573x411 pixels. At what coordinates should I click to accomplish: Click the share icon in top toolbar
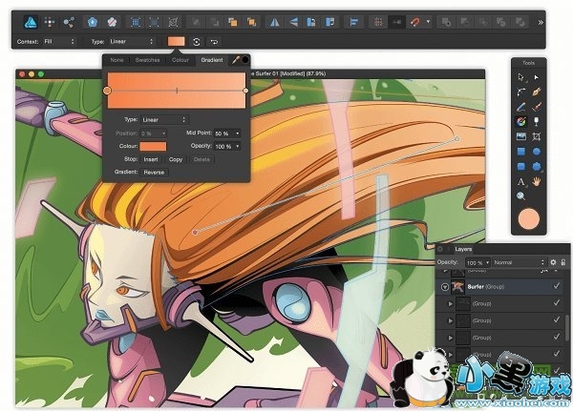tap(68, 21)
